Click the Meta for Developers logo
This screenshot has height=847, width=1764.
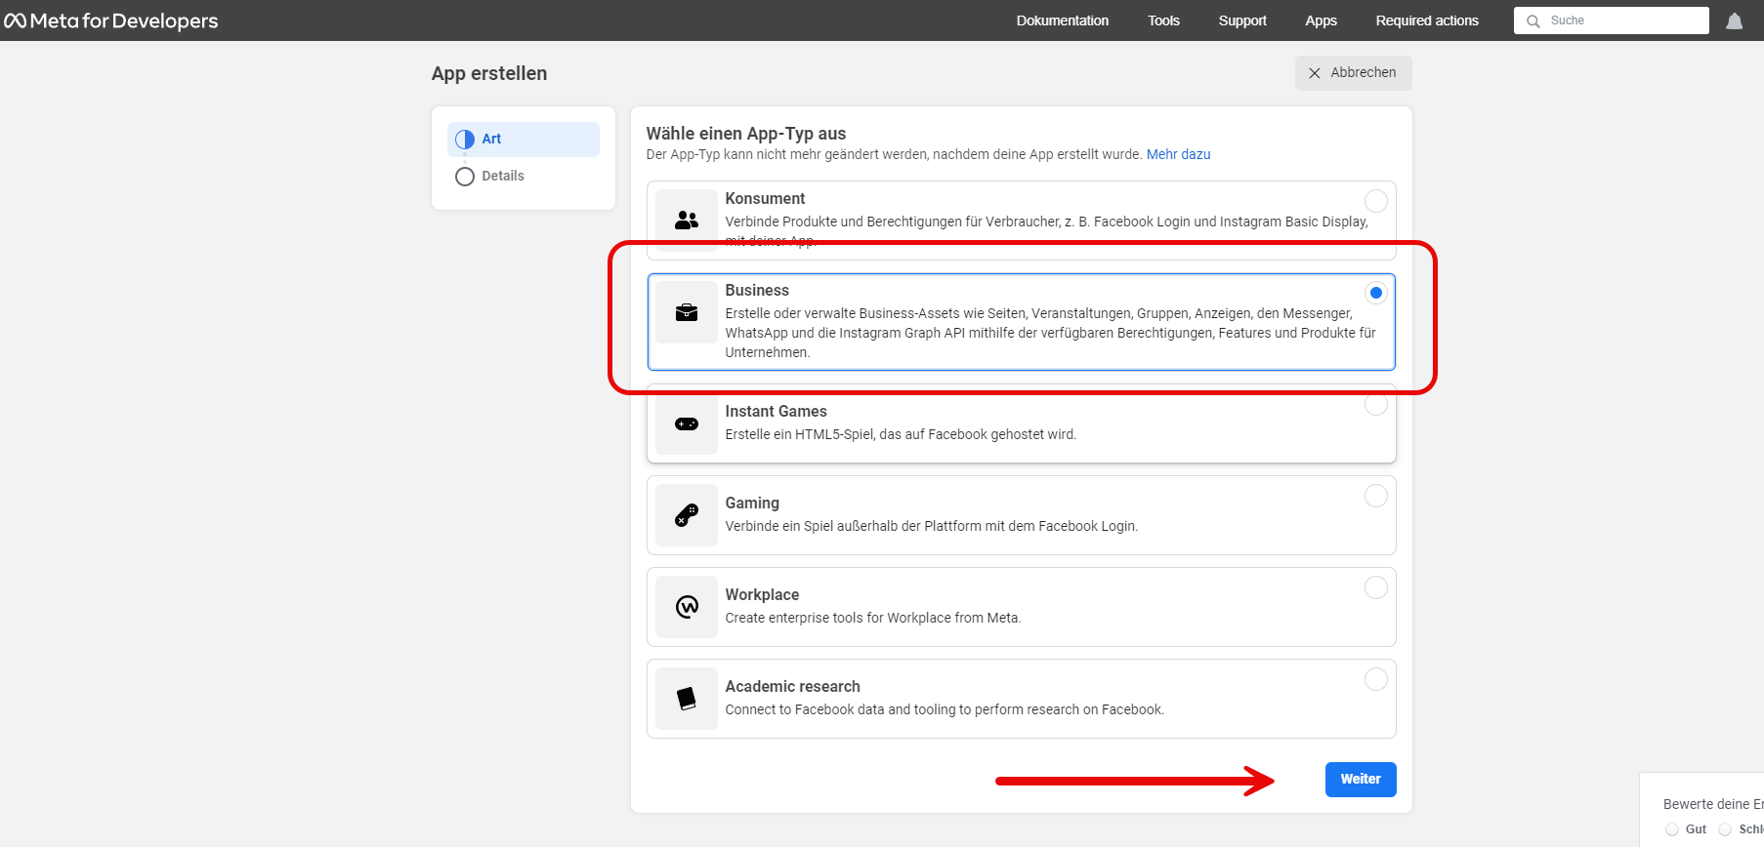(111, 20)
